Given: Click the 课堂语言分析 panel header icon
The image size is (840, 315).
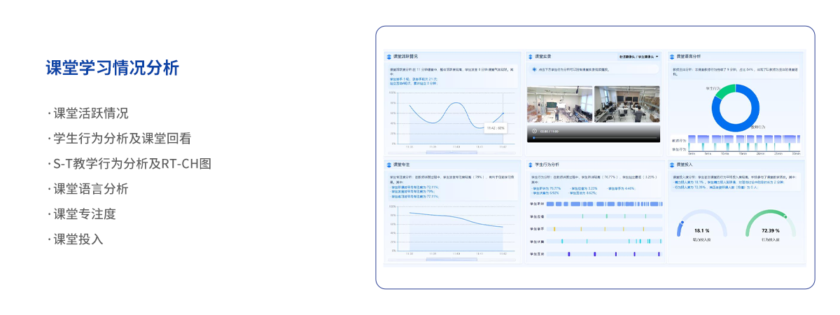Looking at the screenshot, I should (x=673, y=57).
